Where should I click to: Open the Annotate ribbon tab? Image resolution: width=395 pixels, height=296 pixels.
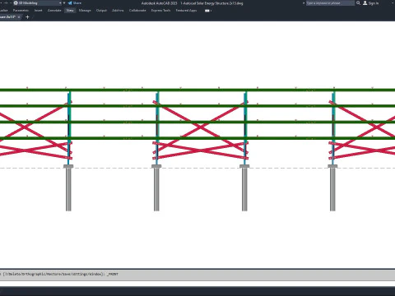(x=54, y=11)
